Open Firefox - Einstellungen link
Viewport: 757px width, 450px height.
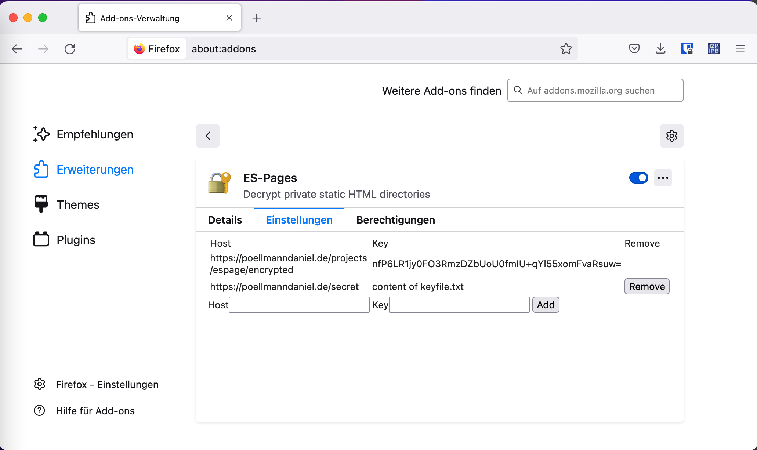click(96, 384)
